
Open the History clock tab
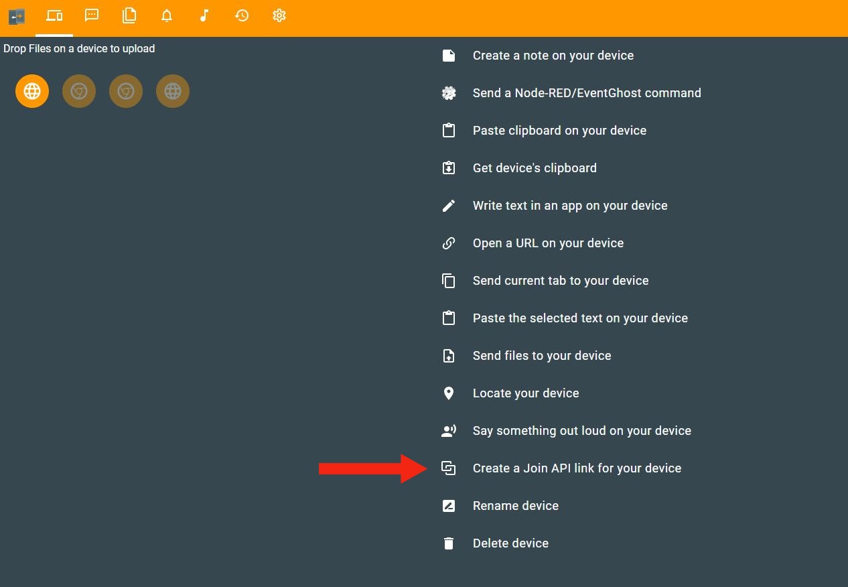[242, 15]
